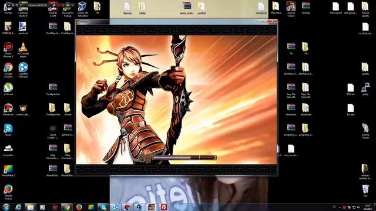Image resolution: width=376 pixels, height=211 pixels.
Task: Launch Driver Booster 3 shortcut
Action: (x=8, y=50)
